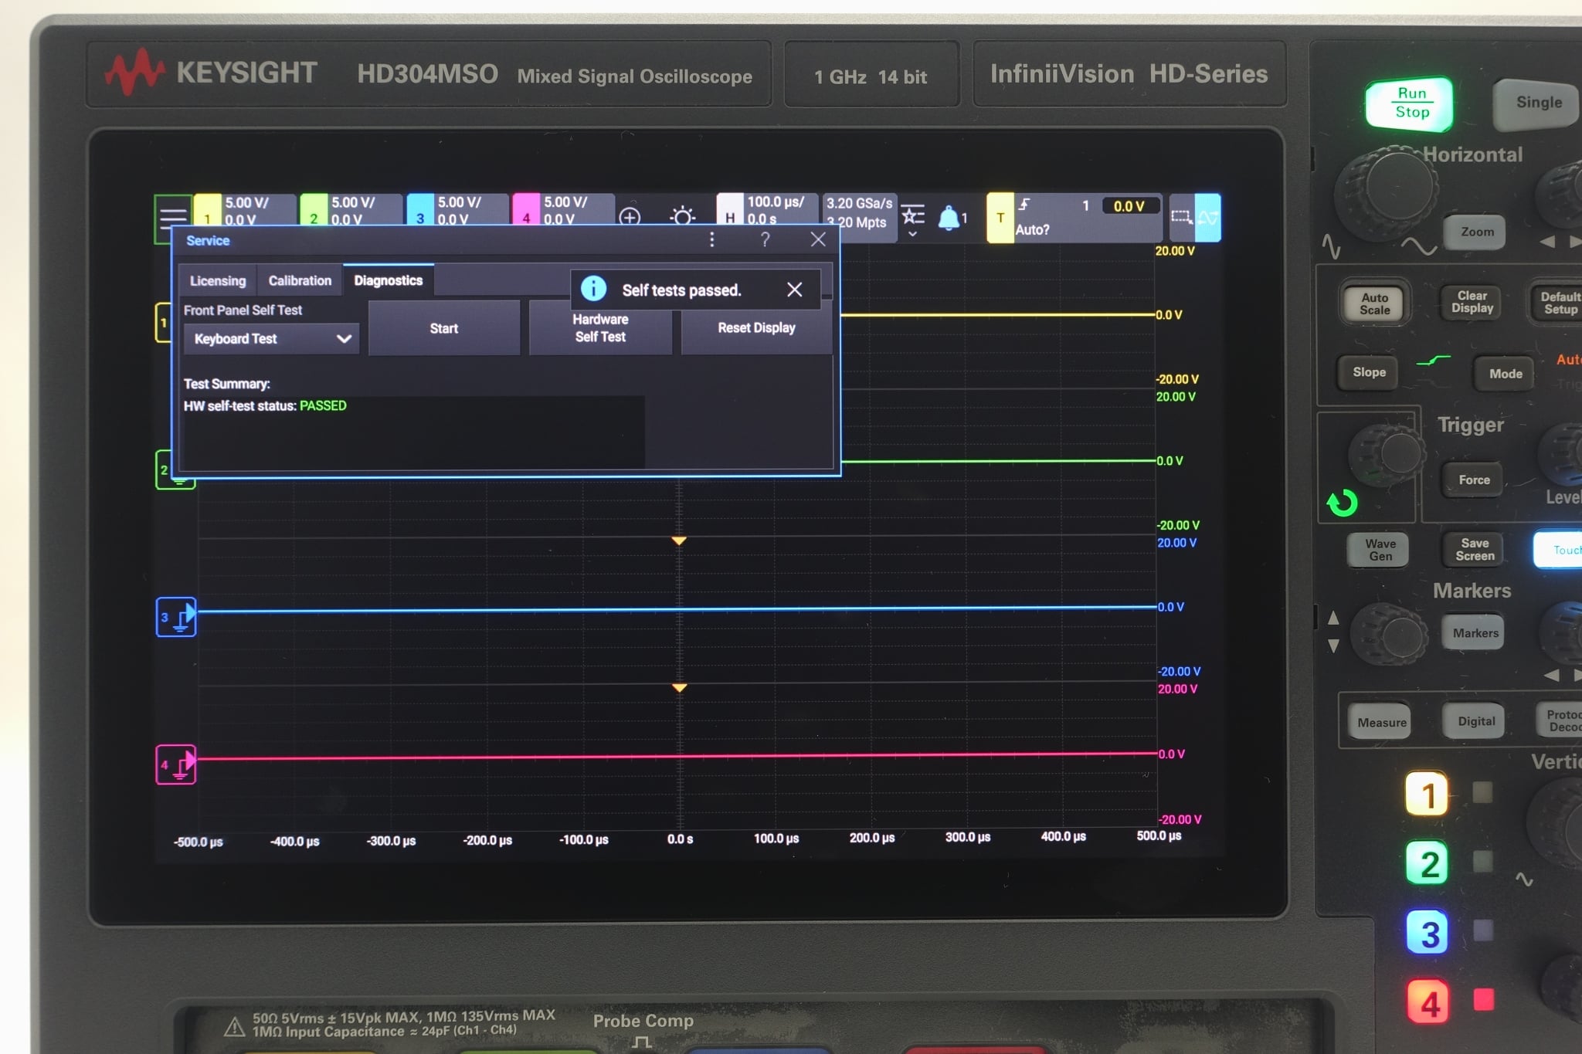Screen dimensions: 1582x1054
Task: Tap the add-channel plus circle icon
Action: pyautogui.click(x=630, y=217)
